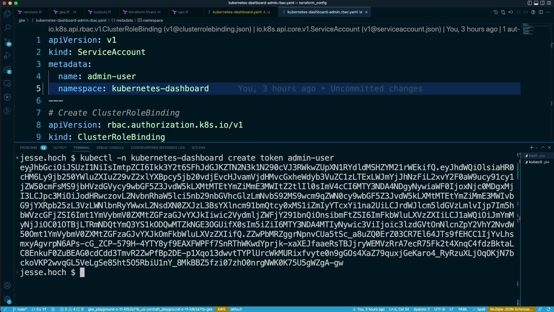Open editor more actions ellipsis menu
Viewport: 554px width, 312px height.
coord(548,12)
